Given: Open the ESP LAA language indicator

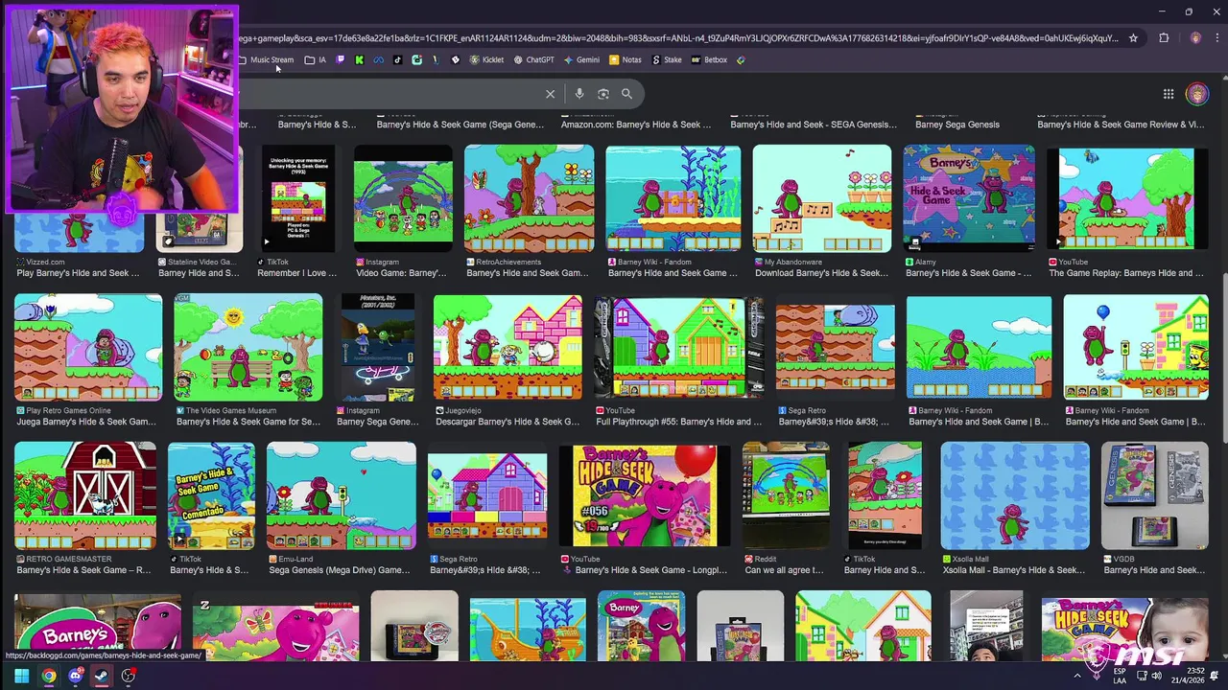Looking at the screenshot, I should (x=1120, y=676).
